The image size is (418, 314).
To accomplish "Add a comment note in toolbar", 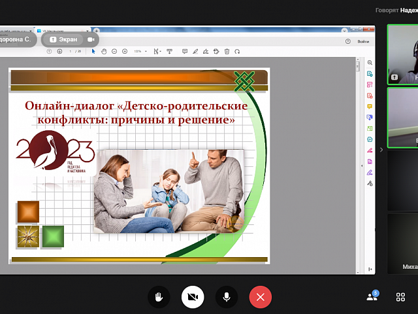I will (185, 51).
